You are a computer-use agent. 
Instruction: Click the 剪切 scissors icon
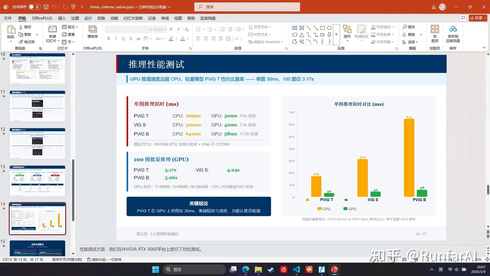tap(20, 27)
